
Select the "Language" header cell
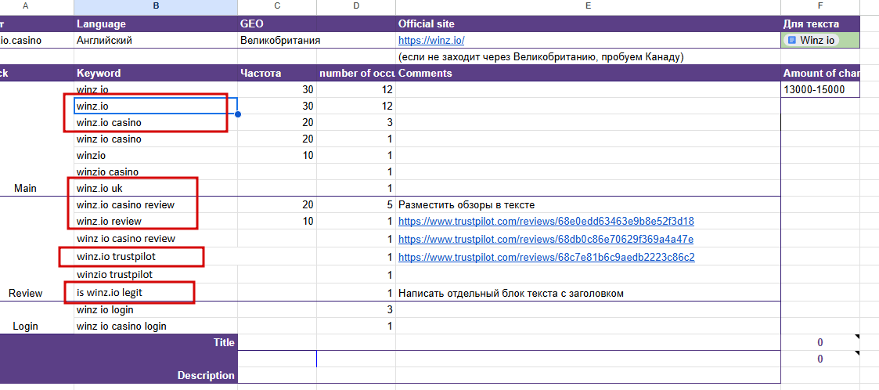tap(155, 24)
